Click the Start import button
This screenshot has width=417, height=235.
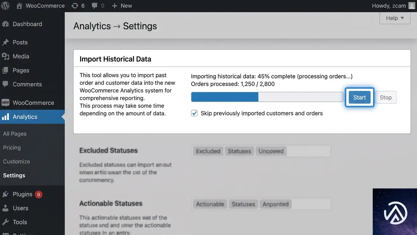tap(360, 97)
